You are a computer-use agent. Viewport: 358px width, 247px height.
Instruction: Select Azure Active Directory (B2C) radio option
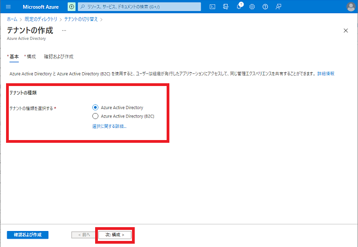[x=95, y=116]
